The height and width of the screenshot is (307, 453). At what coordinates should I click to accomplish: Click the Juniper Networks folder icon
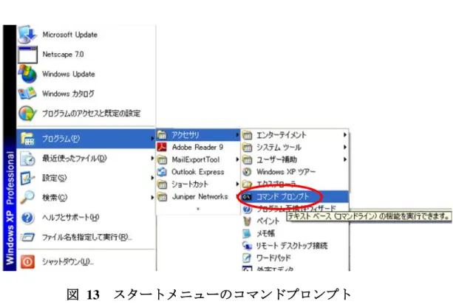point(162,197)
